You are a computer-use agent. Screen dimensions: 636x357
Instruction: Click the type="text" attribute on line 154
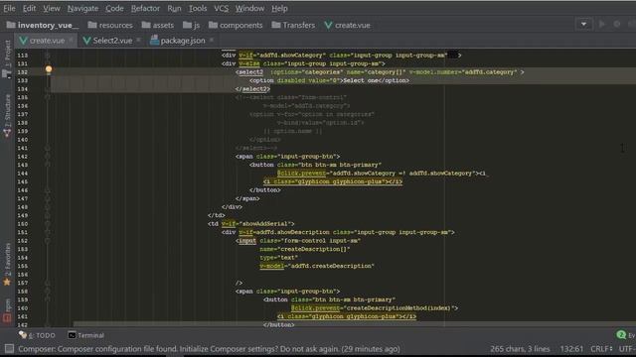coord(278,258)
